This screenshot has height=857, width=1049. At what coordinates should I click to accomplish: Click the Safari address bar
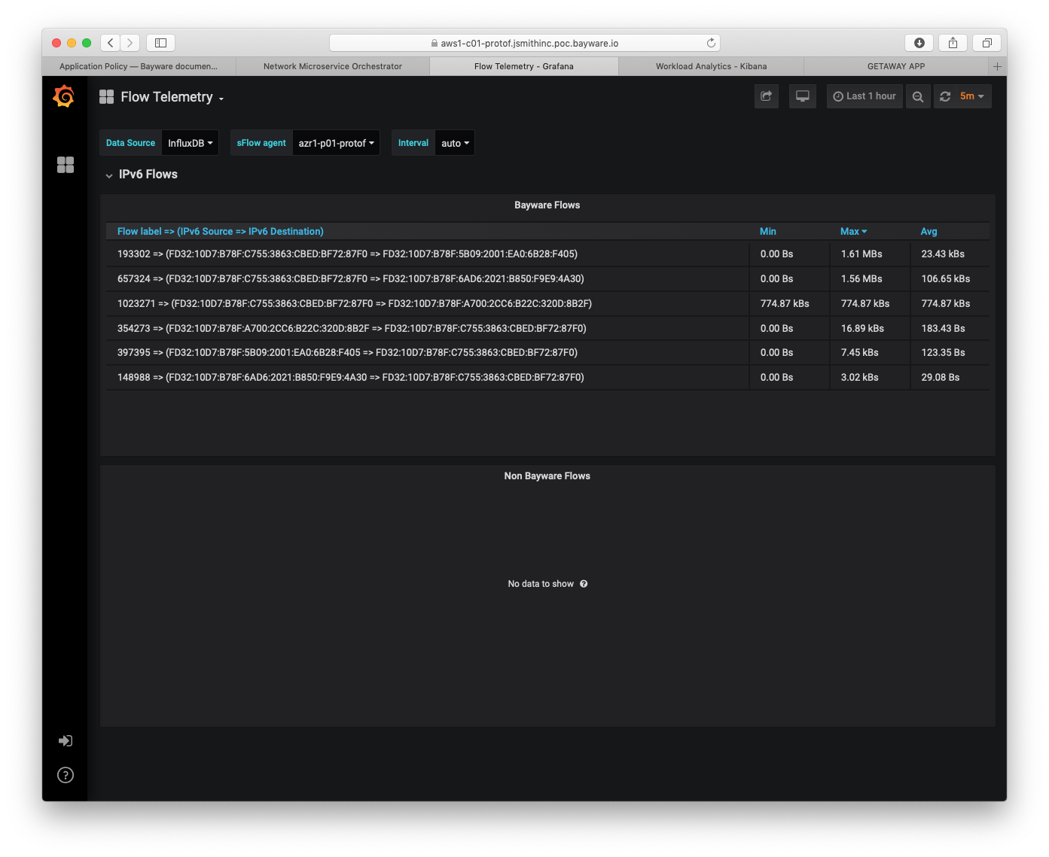525,43
